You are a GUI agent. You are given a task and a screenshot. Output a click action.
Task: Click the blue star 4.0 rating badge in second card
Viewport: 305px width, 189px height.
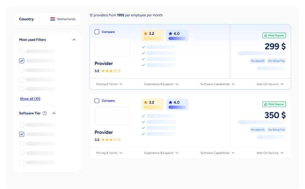(x=177, y=104)
